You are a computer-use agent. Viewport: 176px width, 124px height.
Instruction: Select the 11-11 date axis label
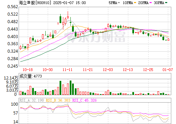(67, 70)
